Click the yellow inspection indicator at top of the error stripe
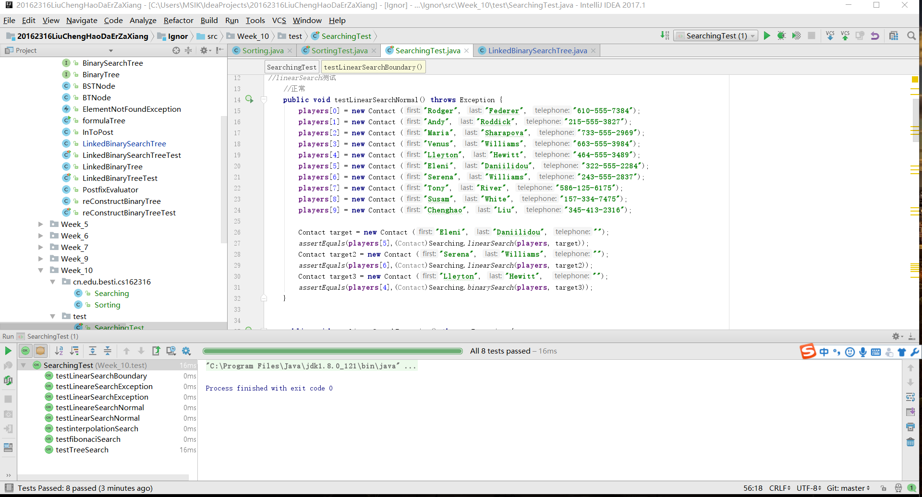Image resolution: width=922 pixels, height=497 pixels. tap(915, 79)
